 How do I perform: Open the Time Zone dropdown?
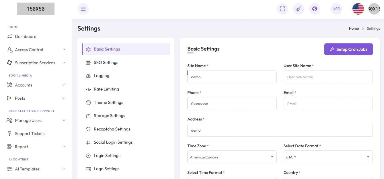[232, 157]
